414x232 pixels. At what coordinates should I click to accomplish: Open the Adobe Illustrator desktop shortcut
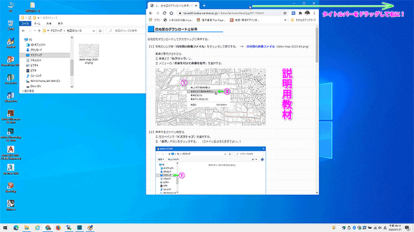click(x=10, y=117)
